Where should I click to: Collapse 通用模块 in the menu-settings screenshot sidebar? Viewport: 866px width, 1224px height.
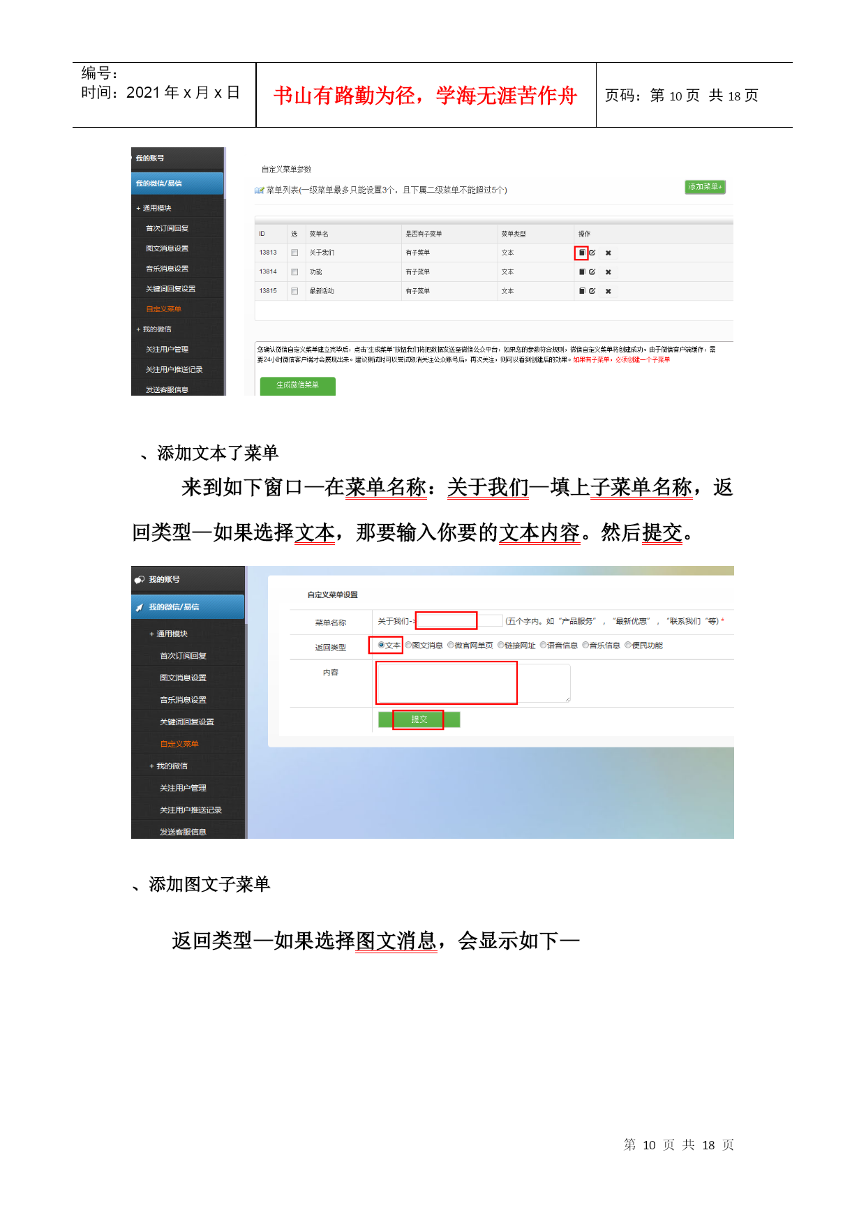(x=168, y=634)
